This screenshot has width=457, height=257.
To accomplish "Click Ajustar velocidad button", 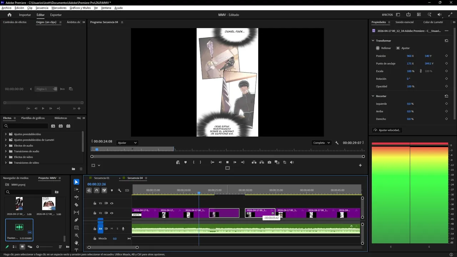I will [387, 130].
